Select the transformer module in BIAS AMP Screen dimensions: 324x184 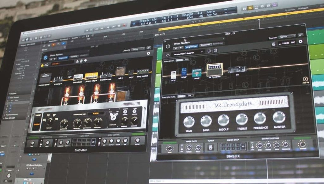(106, 75)
